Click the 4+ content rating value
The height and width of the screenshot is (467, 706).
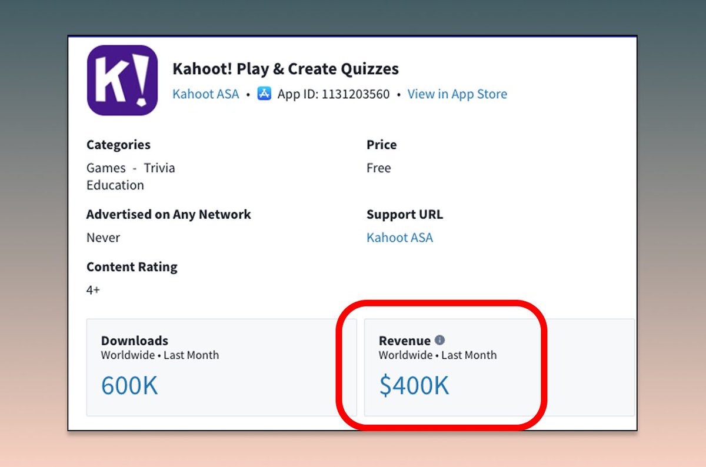[93, 290]
